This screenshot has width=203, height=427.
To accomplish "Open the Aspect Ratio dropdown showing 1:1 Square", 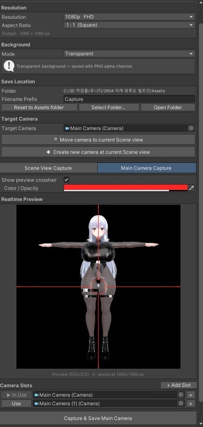I will click(129, 25).
